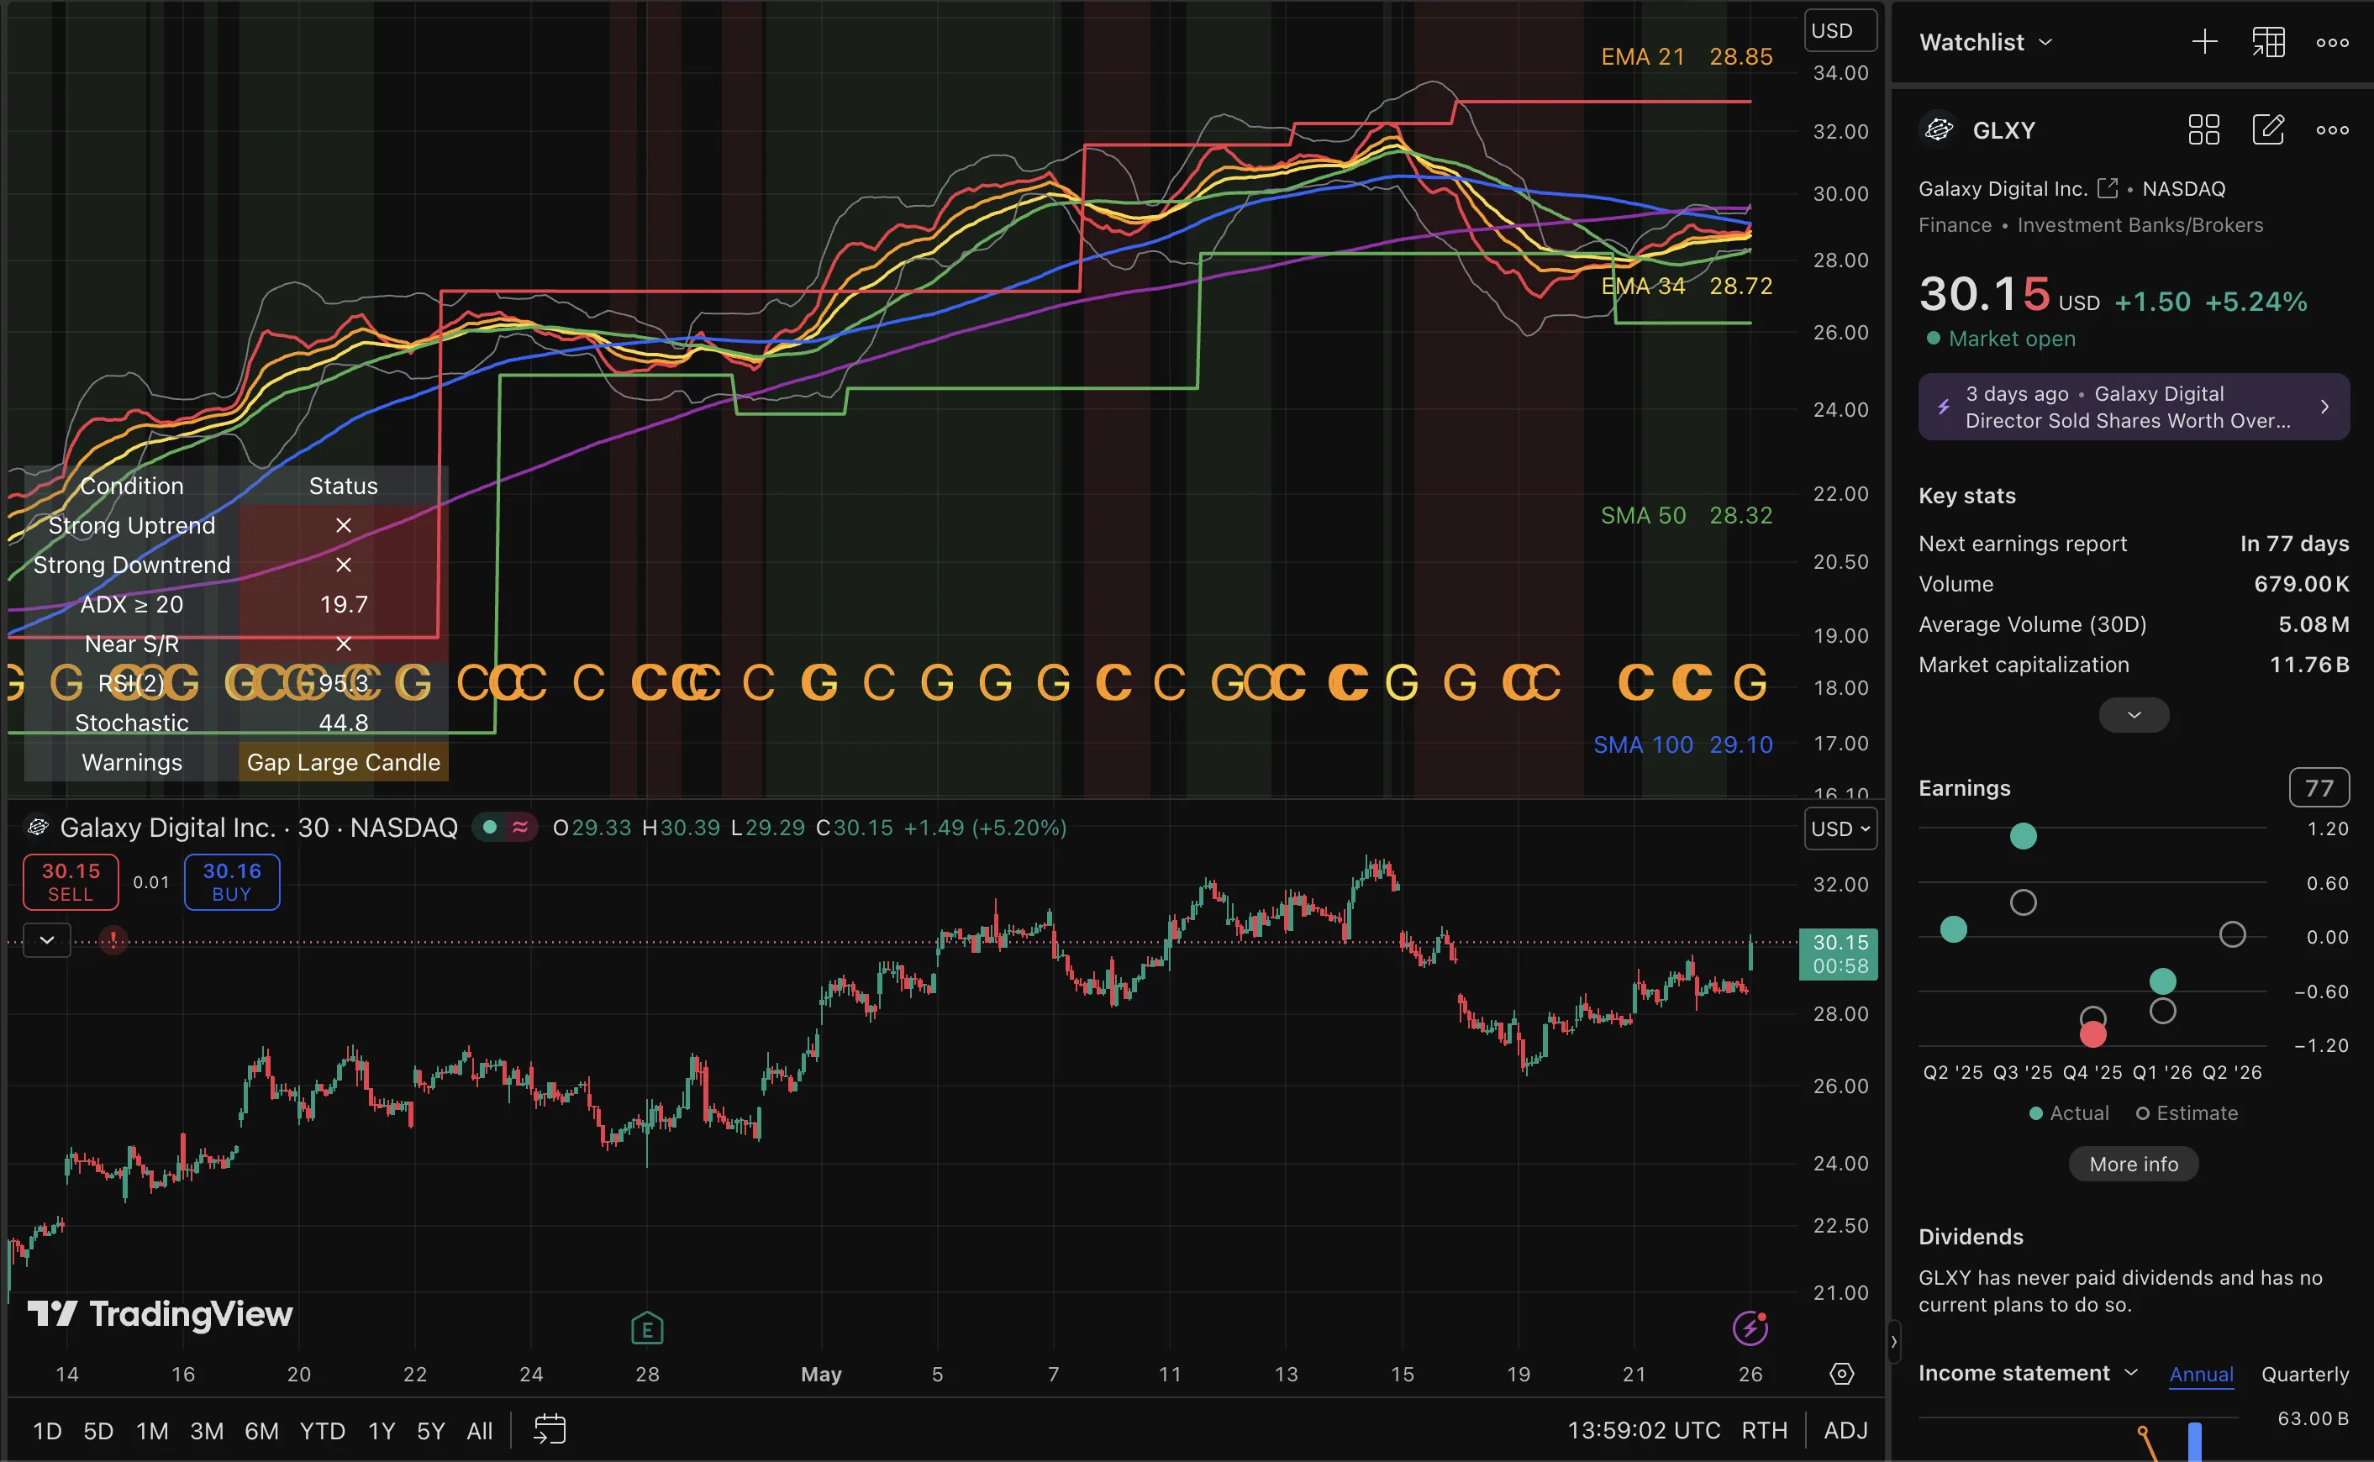This screenshot has height=1462, width=2374.
Task: Open the GLXY details more menu
Action: point(2331,129)
